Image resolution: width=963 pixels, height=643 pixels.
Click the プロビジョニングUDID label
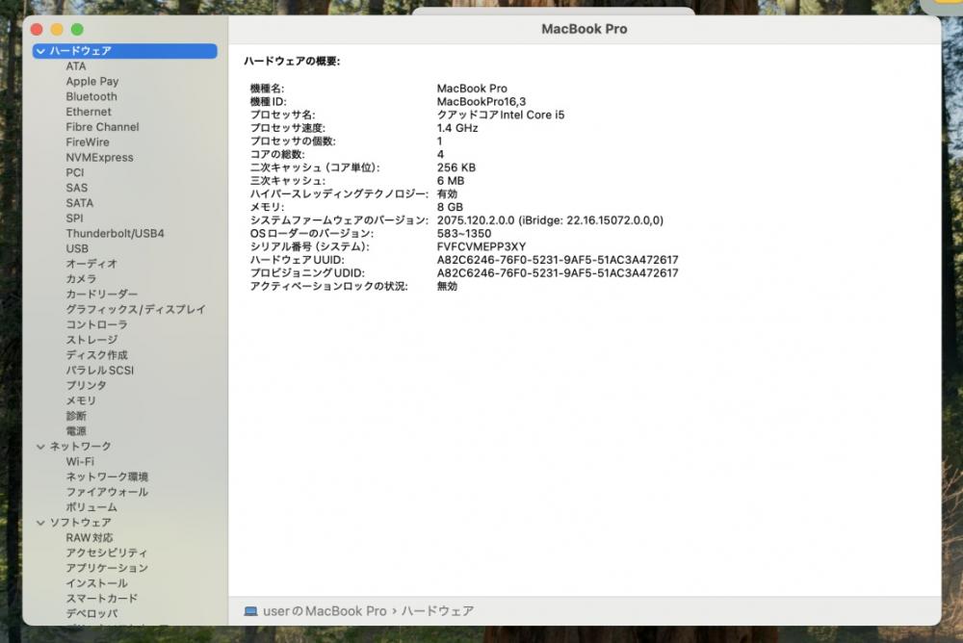[307, 273]
